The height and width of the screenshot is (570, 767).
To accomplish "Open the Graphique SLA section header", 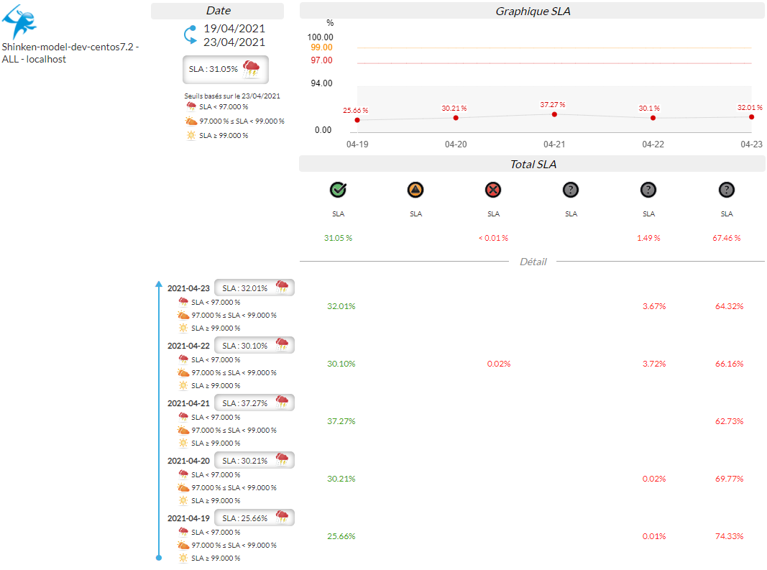I will [x=532, y=11].
